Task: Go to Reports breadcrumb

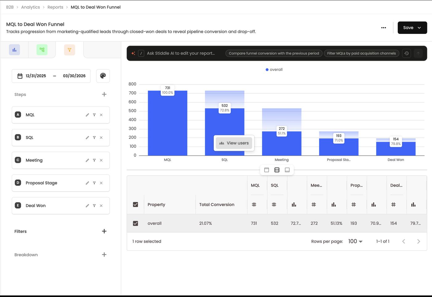Action: tap(55, 7)
